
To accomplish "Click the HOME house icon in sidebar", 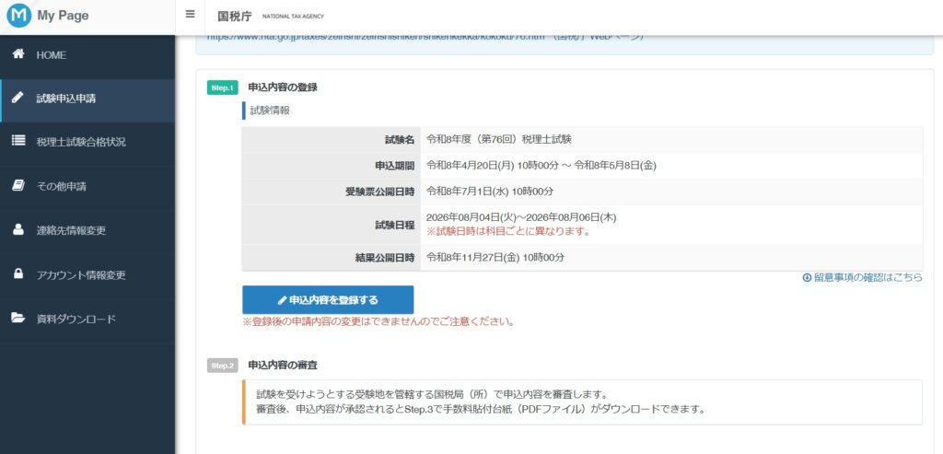I will 17,55.
